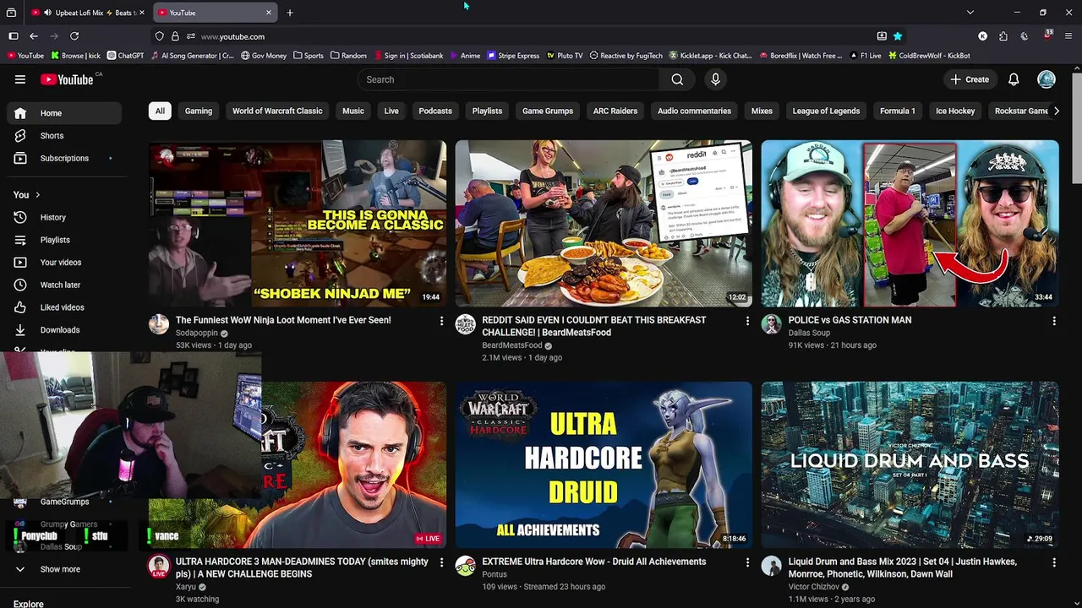Open the Pontus channel link
Screen dimensions: 1082x608
495,574
